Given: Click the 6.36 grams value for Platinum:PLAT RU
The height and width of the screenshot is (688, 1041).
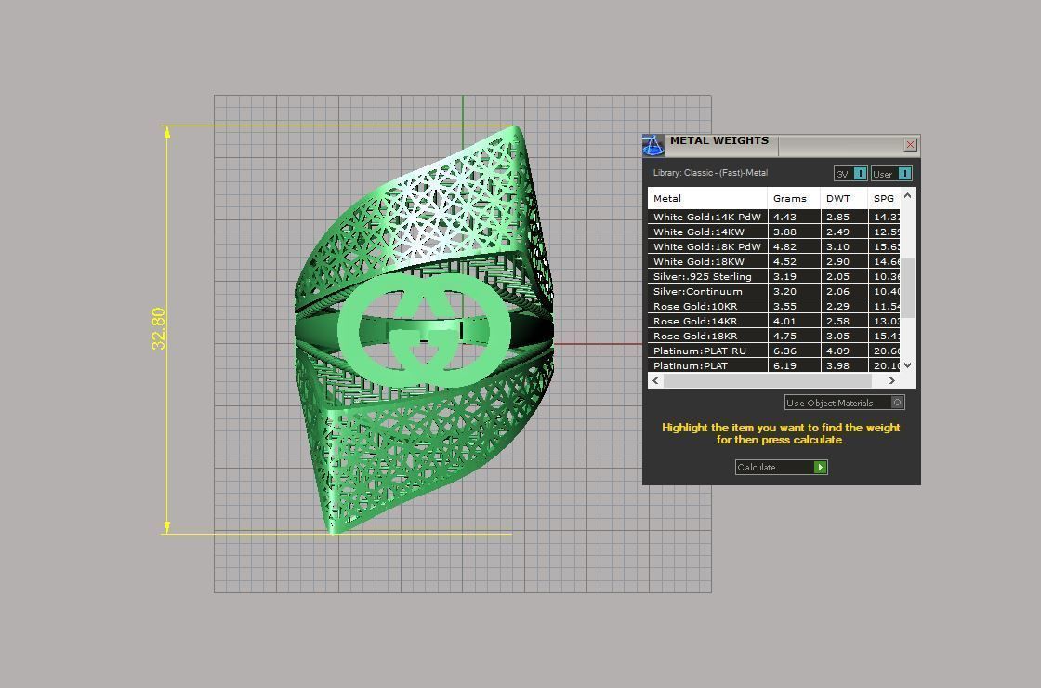Looking at the screenshot, I should click(784, 351).
